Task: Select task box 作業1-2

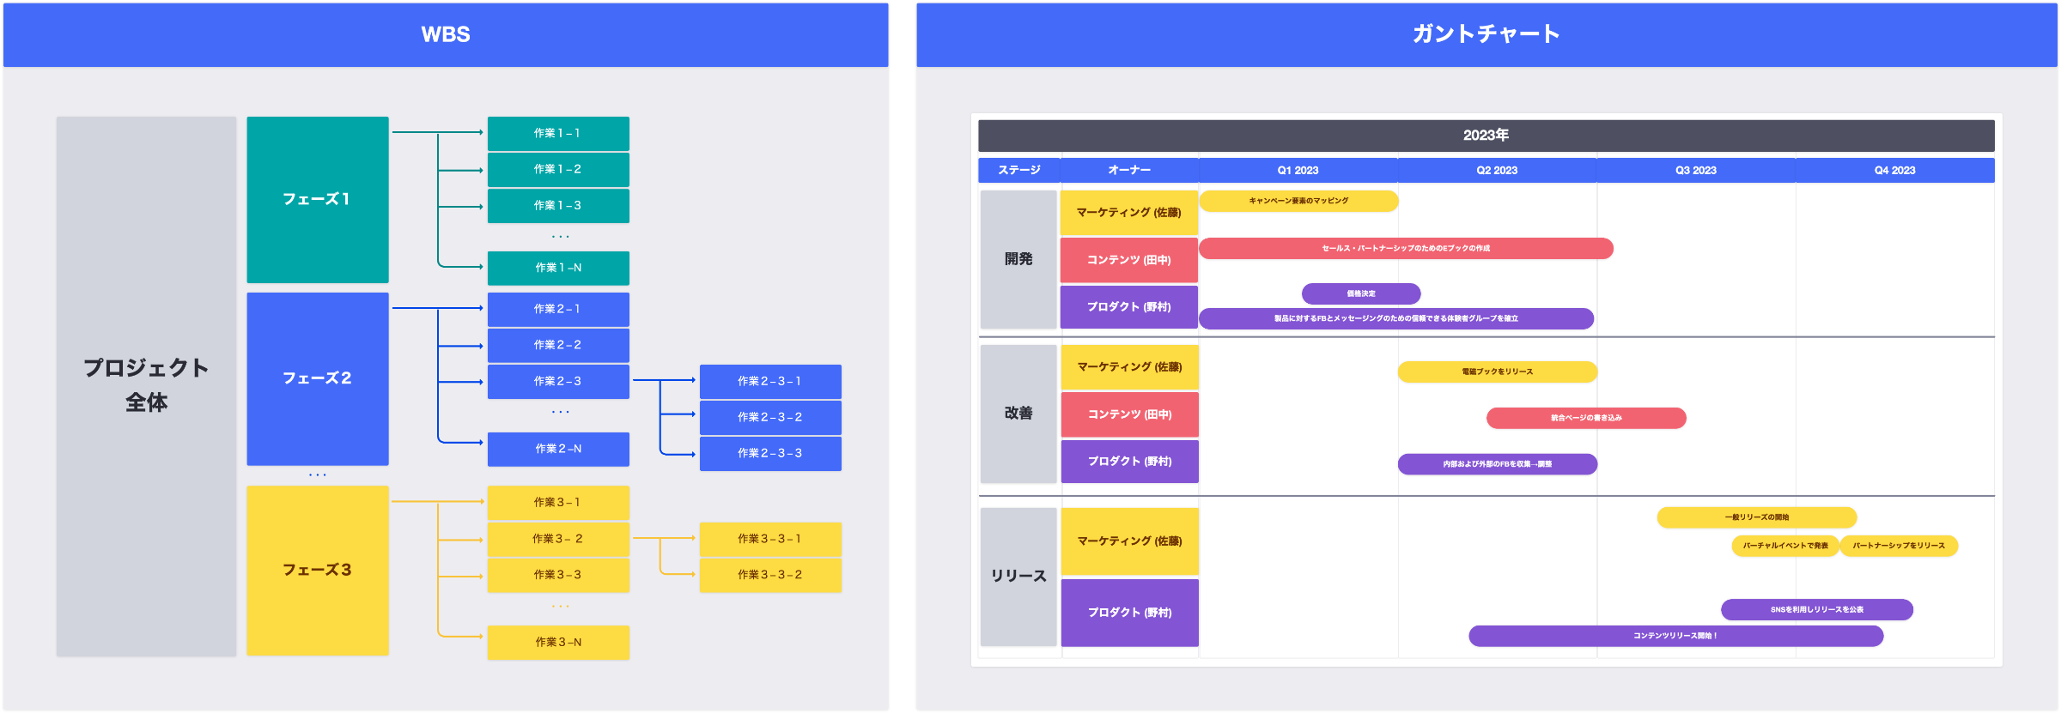Action: 558,170
